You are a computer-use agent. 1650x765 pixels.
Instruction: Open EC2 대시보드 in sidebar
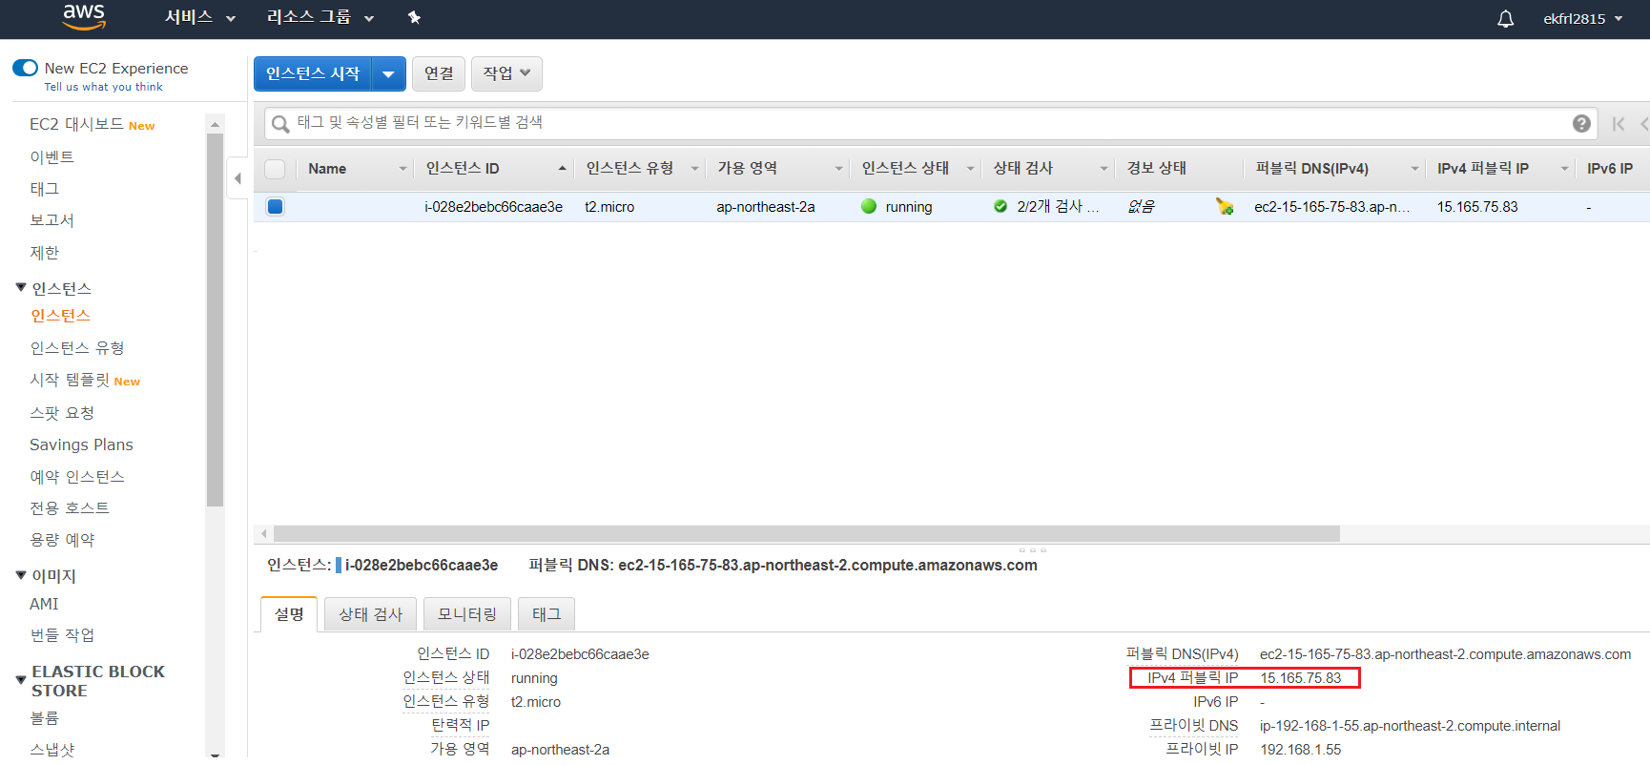(76, 125)
